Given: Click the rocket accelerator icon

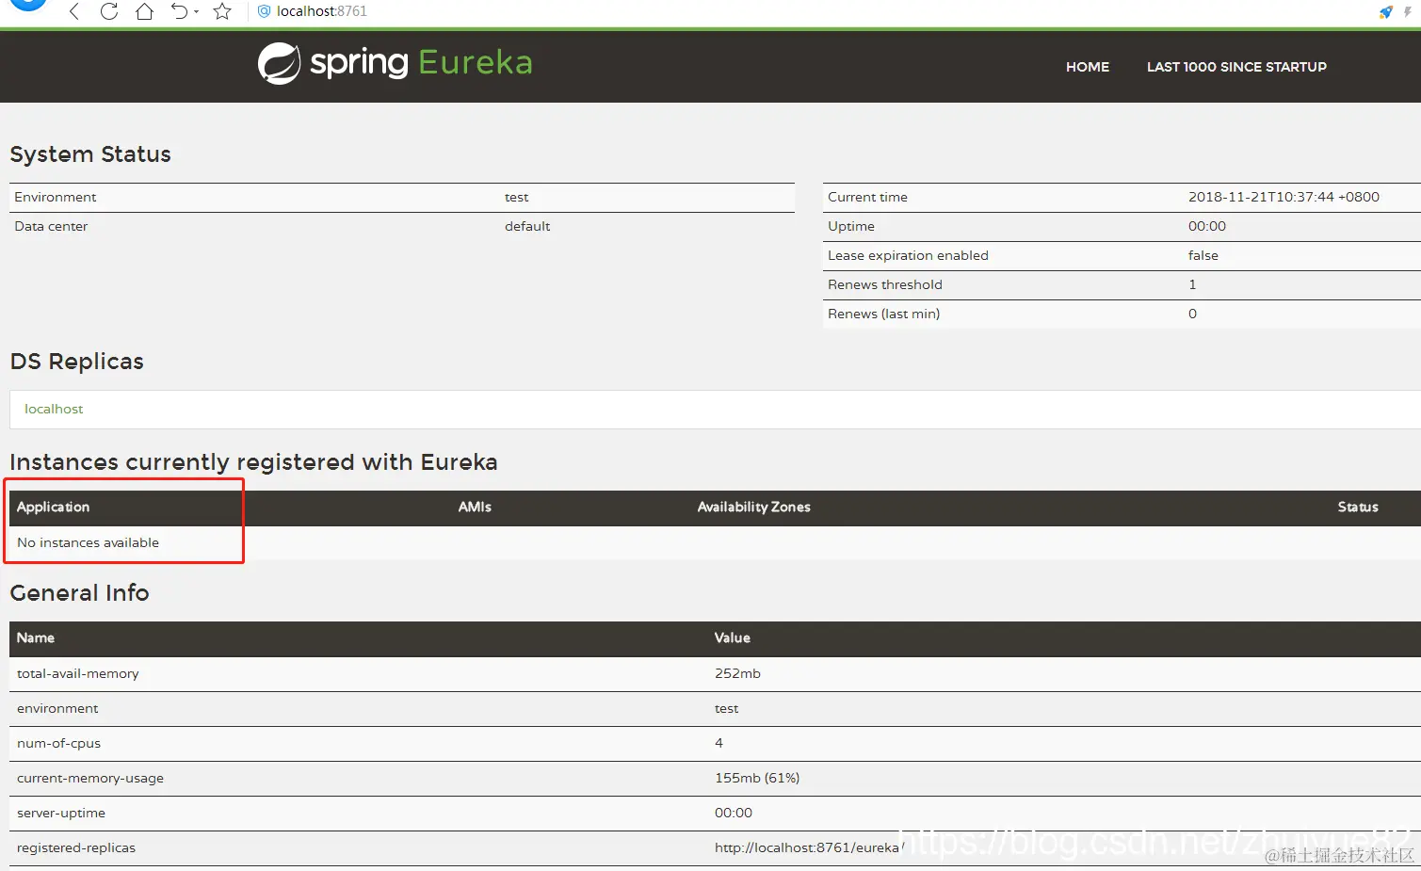Looking at the screenshot, I should pyautogui.click(x=1385, y=12).
